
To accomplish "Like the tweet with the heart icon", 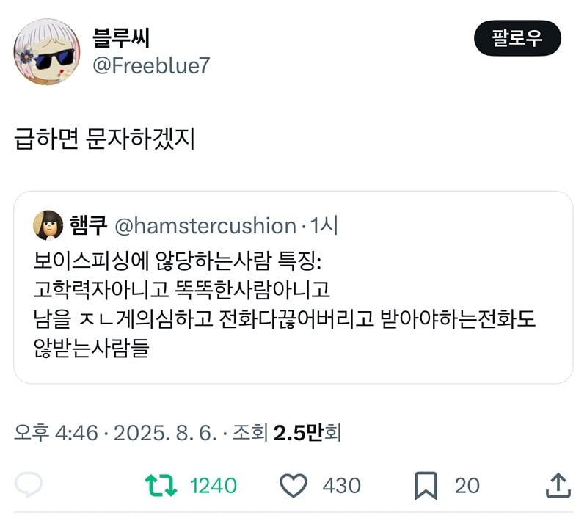I will coord(293,485).
